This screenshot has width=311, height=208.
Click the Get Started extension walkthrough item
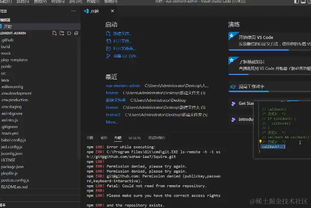[242, 103]
